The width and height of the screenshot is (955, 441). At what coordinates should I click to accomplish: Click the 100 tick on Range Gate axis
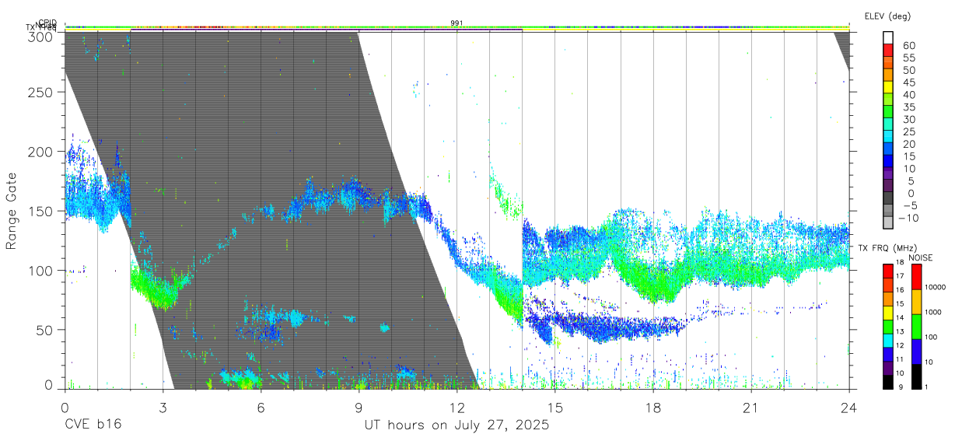(x=41, y=270)
